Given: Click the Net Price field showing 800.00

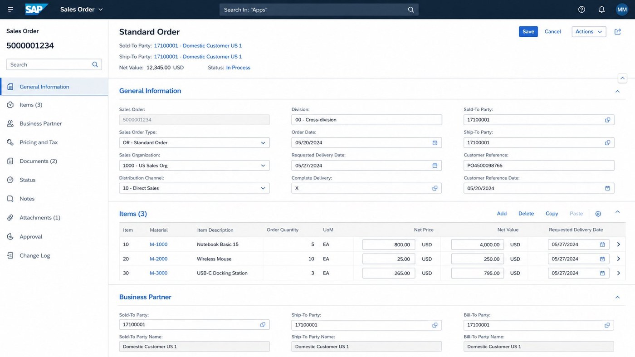Looking at the screenshot, I should click(389, 245).
